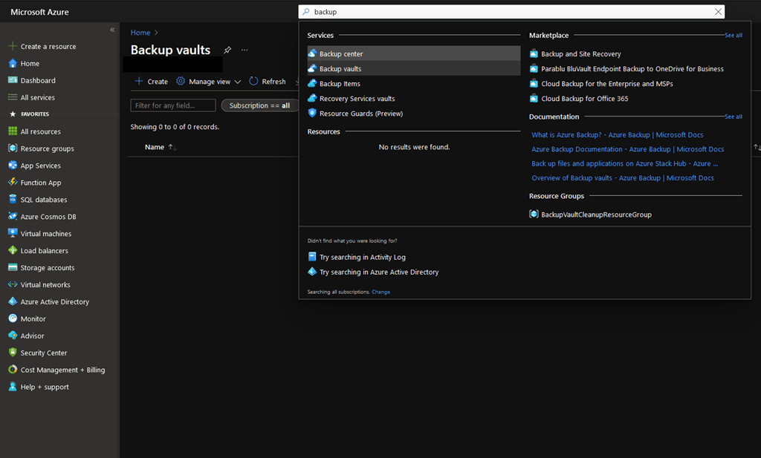Open Cost Management + Billing icon
This screenshot has height=458, width=761.
[x=13, y=370]
